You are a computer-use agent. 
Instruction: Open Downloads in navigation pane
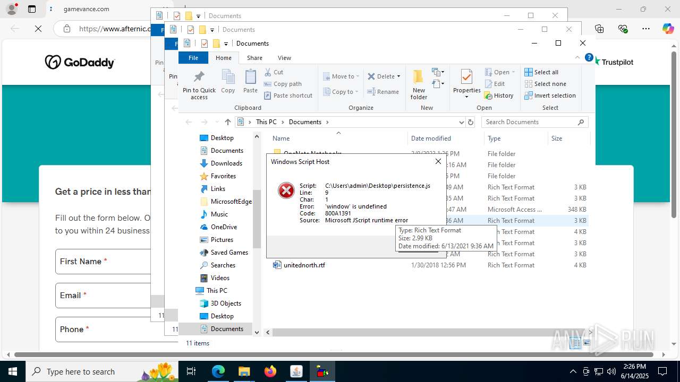(226, 163)
